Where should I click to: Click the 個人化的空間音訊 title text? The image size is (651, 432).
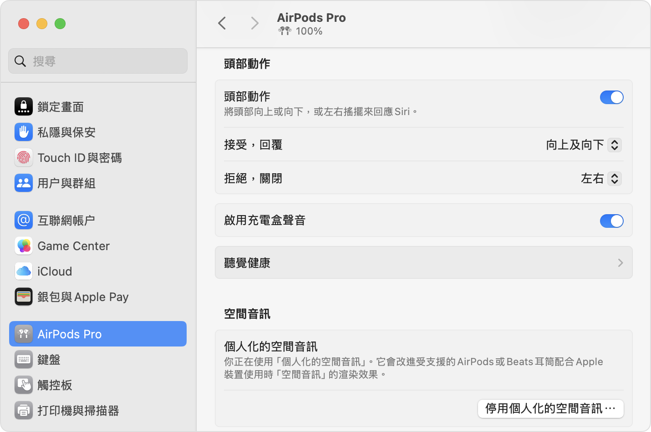(x=271, y=347)
